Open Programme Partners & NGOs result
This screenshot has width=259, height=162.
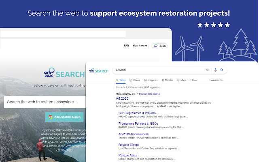click(x=138, y=124)
